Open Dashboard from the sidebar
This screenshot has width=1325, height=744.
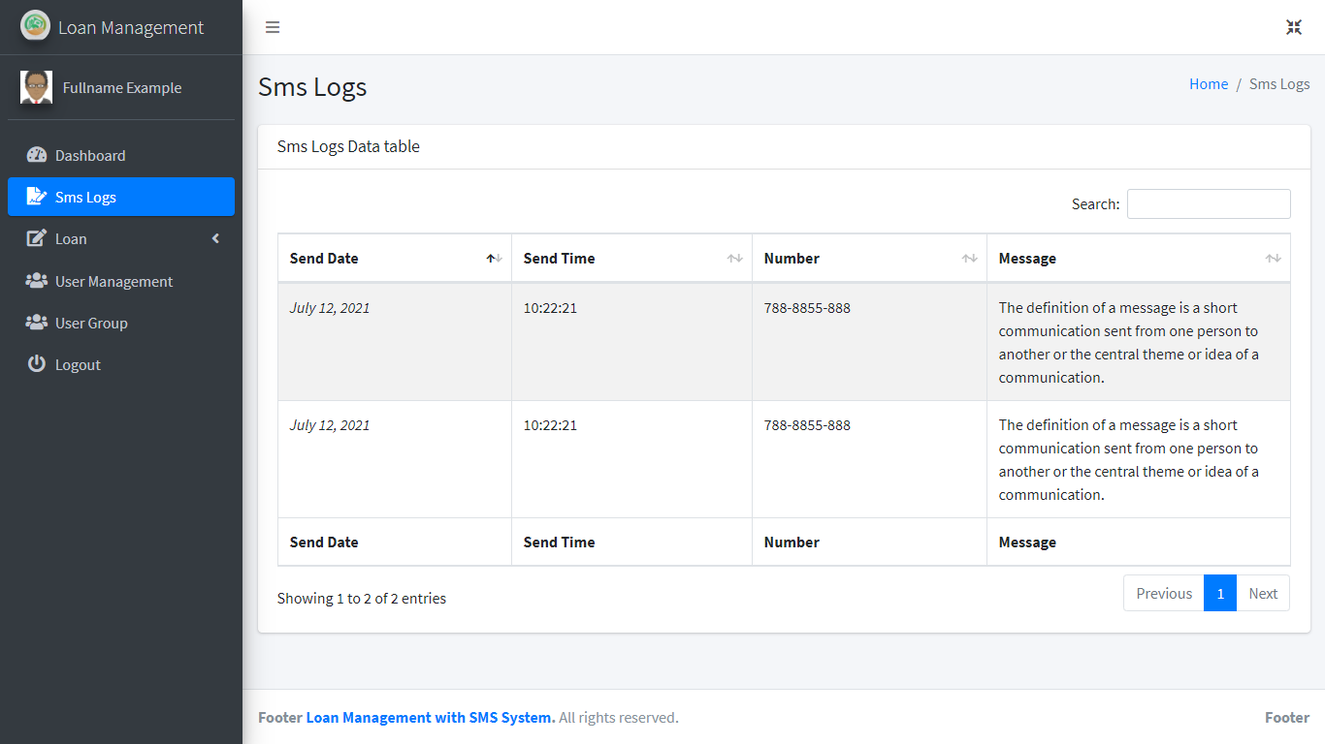121,155
